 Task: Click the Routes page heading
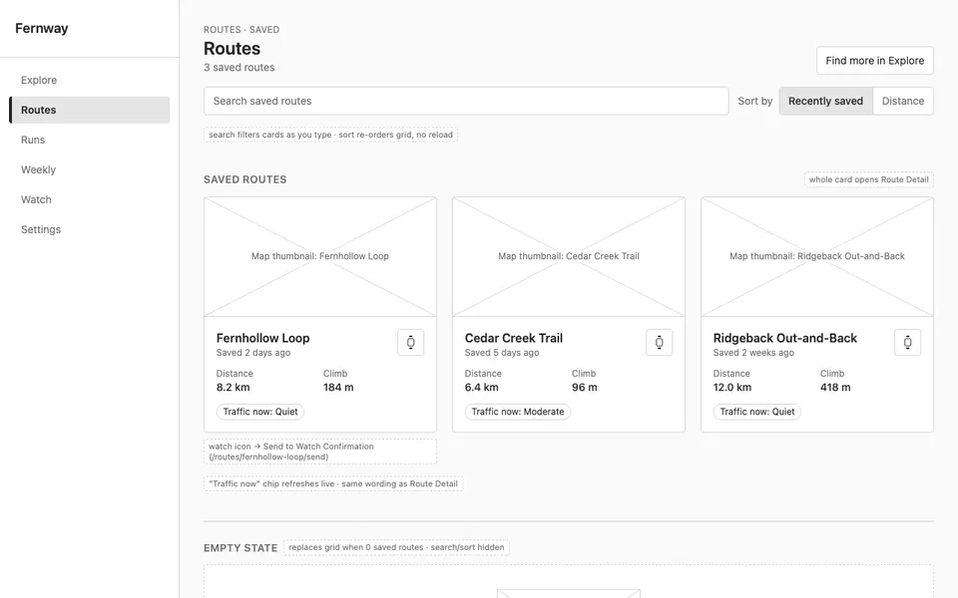(233, 49)
